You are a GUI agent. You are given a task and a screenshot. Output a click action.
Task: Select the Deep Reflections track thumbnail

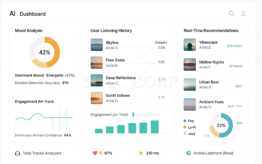click(x=97, y=80)
